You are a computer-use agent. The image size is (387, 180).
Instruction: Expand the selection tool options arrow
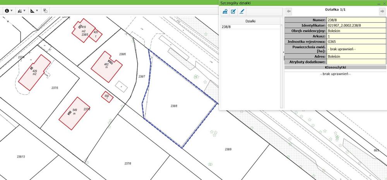24,11
